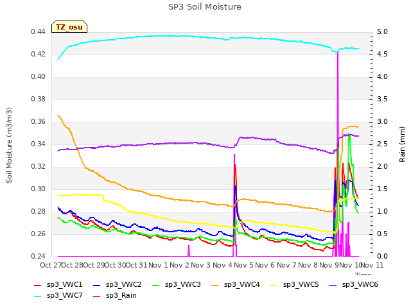Screen dimensions: 411x308
Task: Toggle sp3_Rain legend entry
Action: (115, 295)
